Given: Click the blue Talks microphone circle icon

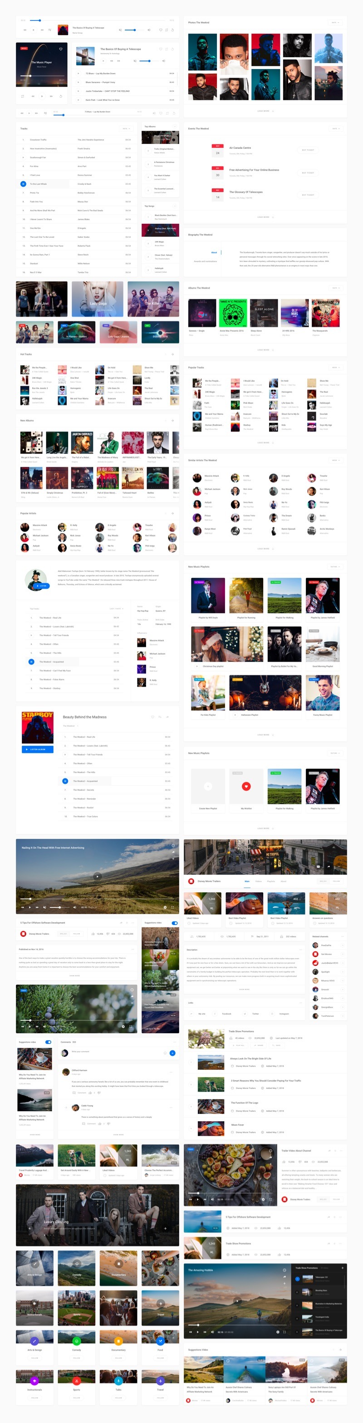Looking at the screenshot, I should [118, 1381].
